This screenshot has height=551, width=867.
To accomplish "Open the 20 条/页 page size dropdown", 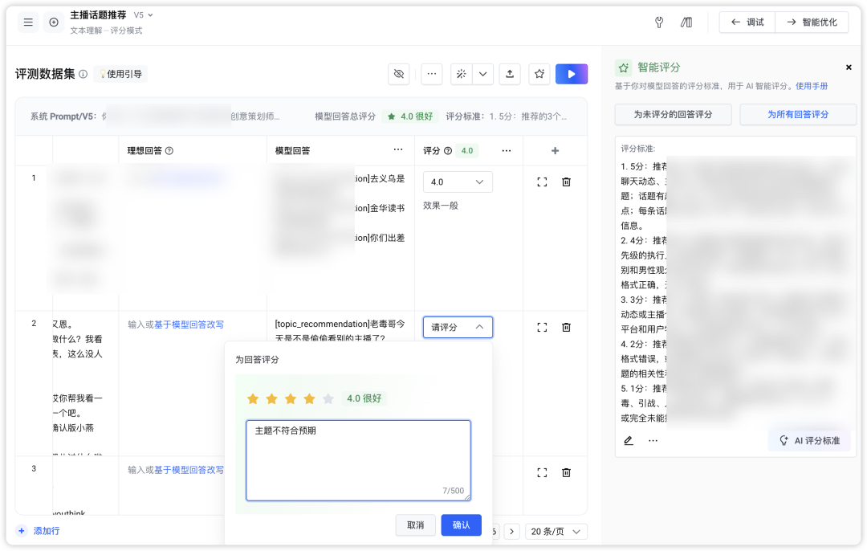I will pos(556,531).
